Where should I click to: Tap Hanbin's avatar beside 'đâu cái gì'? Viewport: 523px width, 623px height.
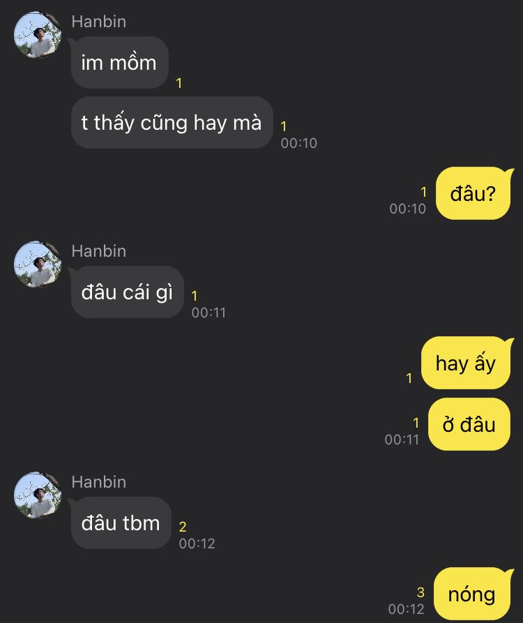[38, 264]
